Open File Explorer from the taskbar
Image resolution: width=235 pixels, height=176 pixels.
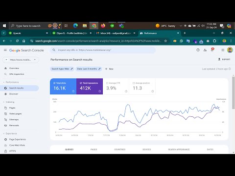click(85, 26)
